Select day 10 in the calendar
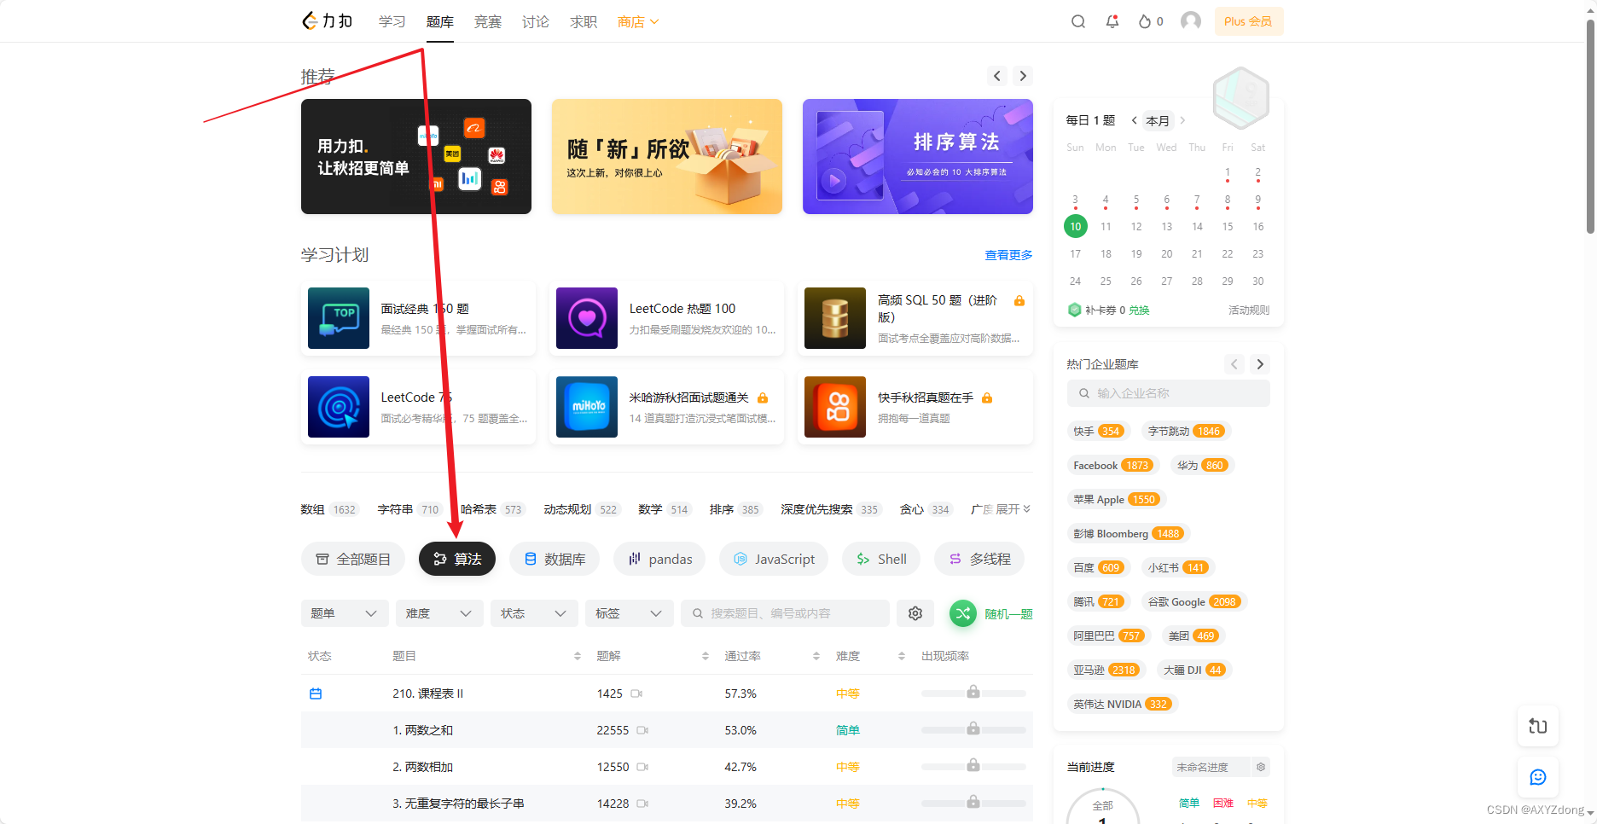Screen dimensions: 1597x824 (1076, 226)
